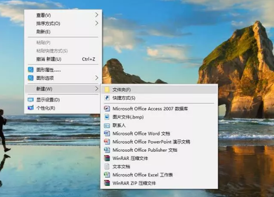Viewport: 274px width, 197px height.
Task: Click the 图形属性 graphics icon
Action: [31, 70]
